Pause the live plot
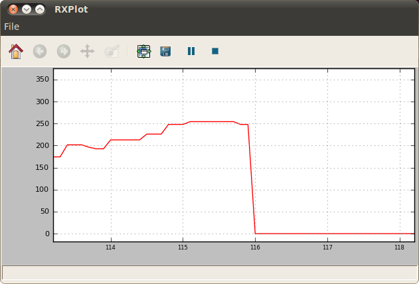This screenshot has width=419, height=284. 191,51
